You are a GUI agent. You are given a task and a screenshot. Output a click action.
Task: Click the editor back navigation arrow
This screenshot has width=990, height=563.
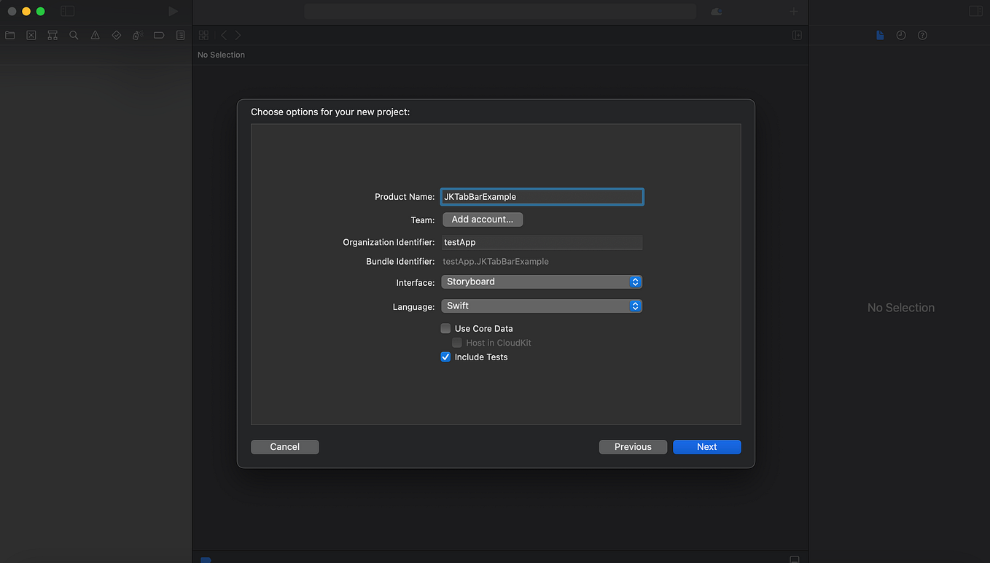(x=223, y=34)
